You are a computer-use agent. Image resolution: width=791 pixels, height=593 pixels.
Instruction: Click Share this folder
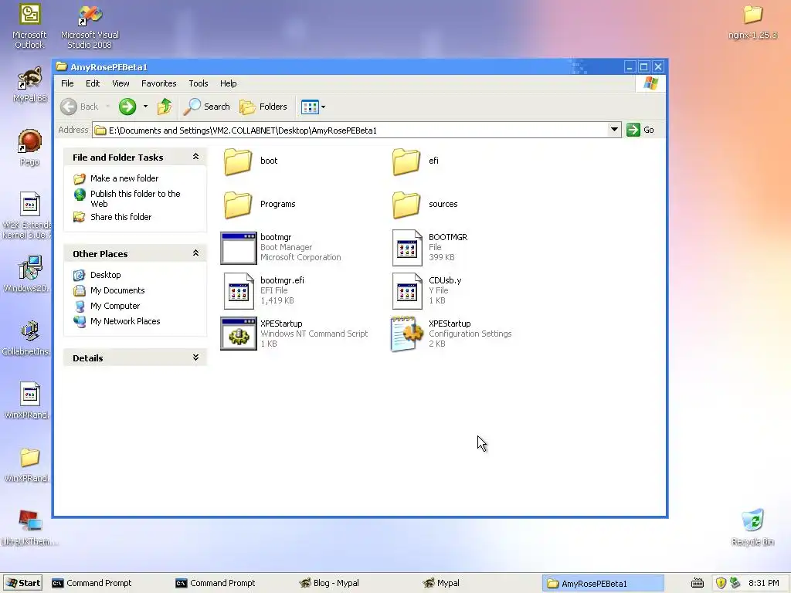tap(121, 217)
